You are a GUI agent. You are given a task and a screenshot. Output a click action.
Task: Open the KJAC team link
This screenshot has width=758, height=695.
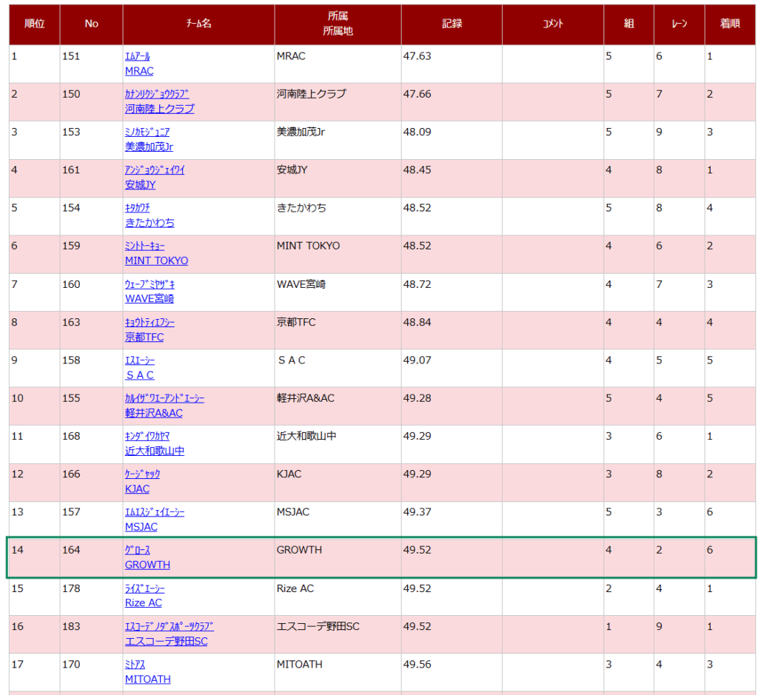click(137, 489)
